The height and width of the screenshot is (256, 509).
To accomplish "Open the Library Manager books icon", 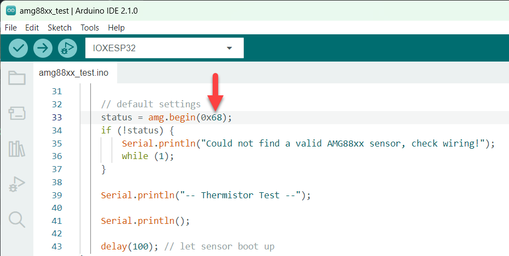I will [17, 149].
